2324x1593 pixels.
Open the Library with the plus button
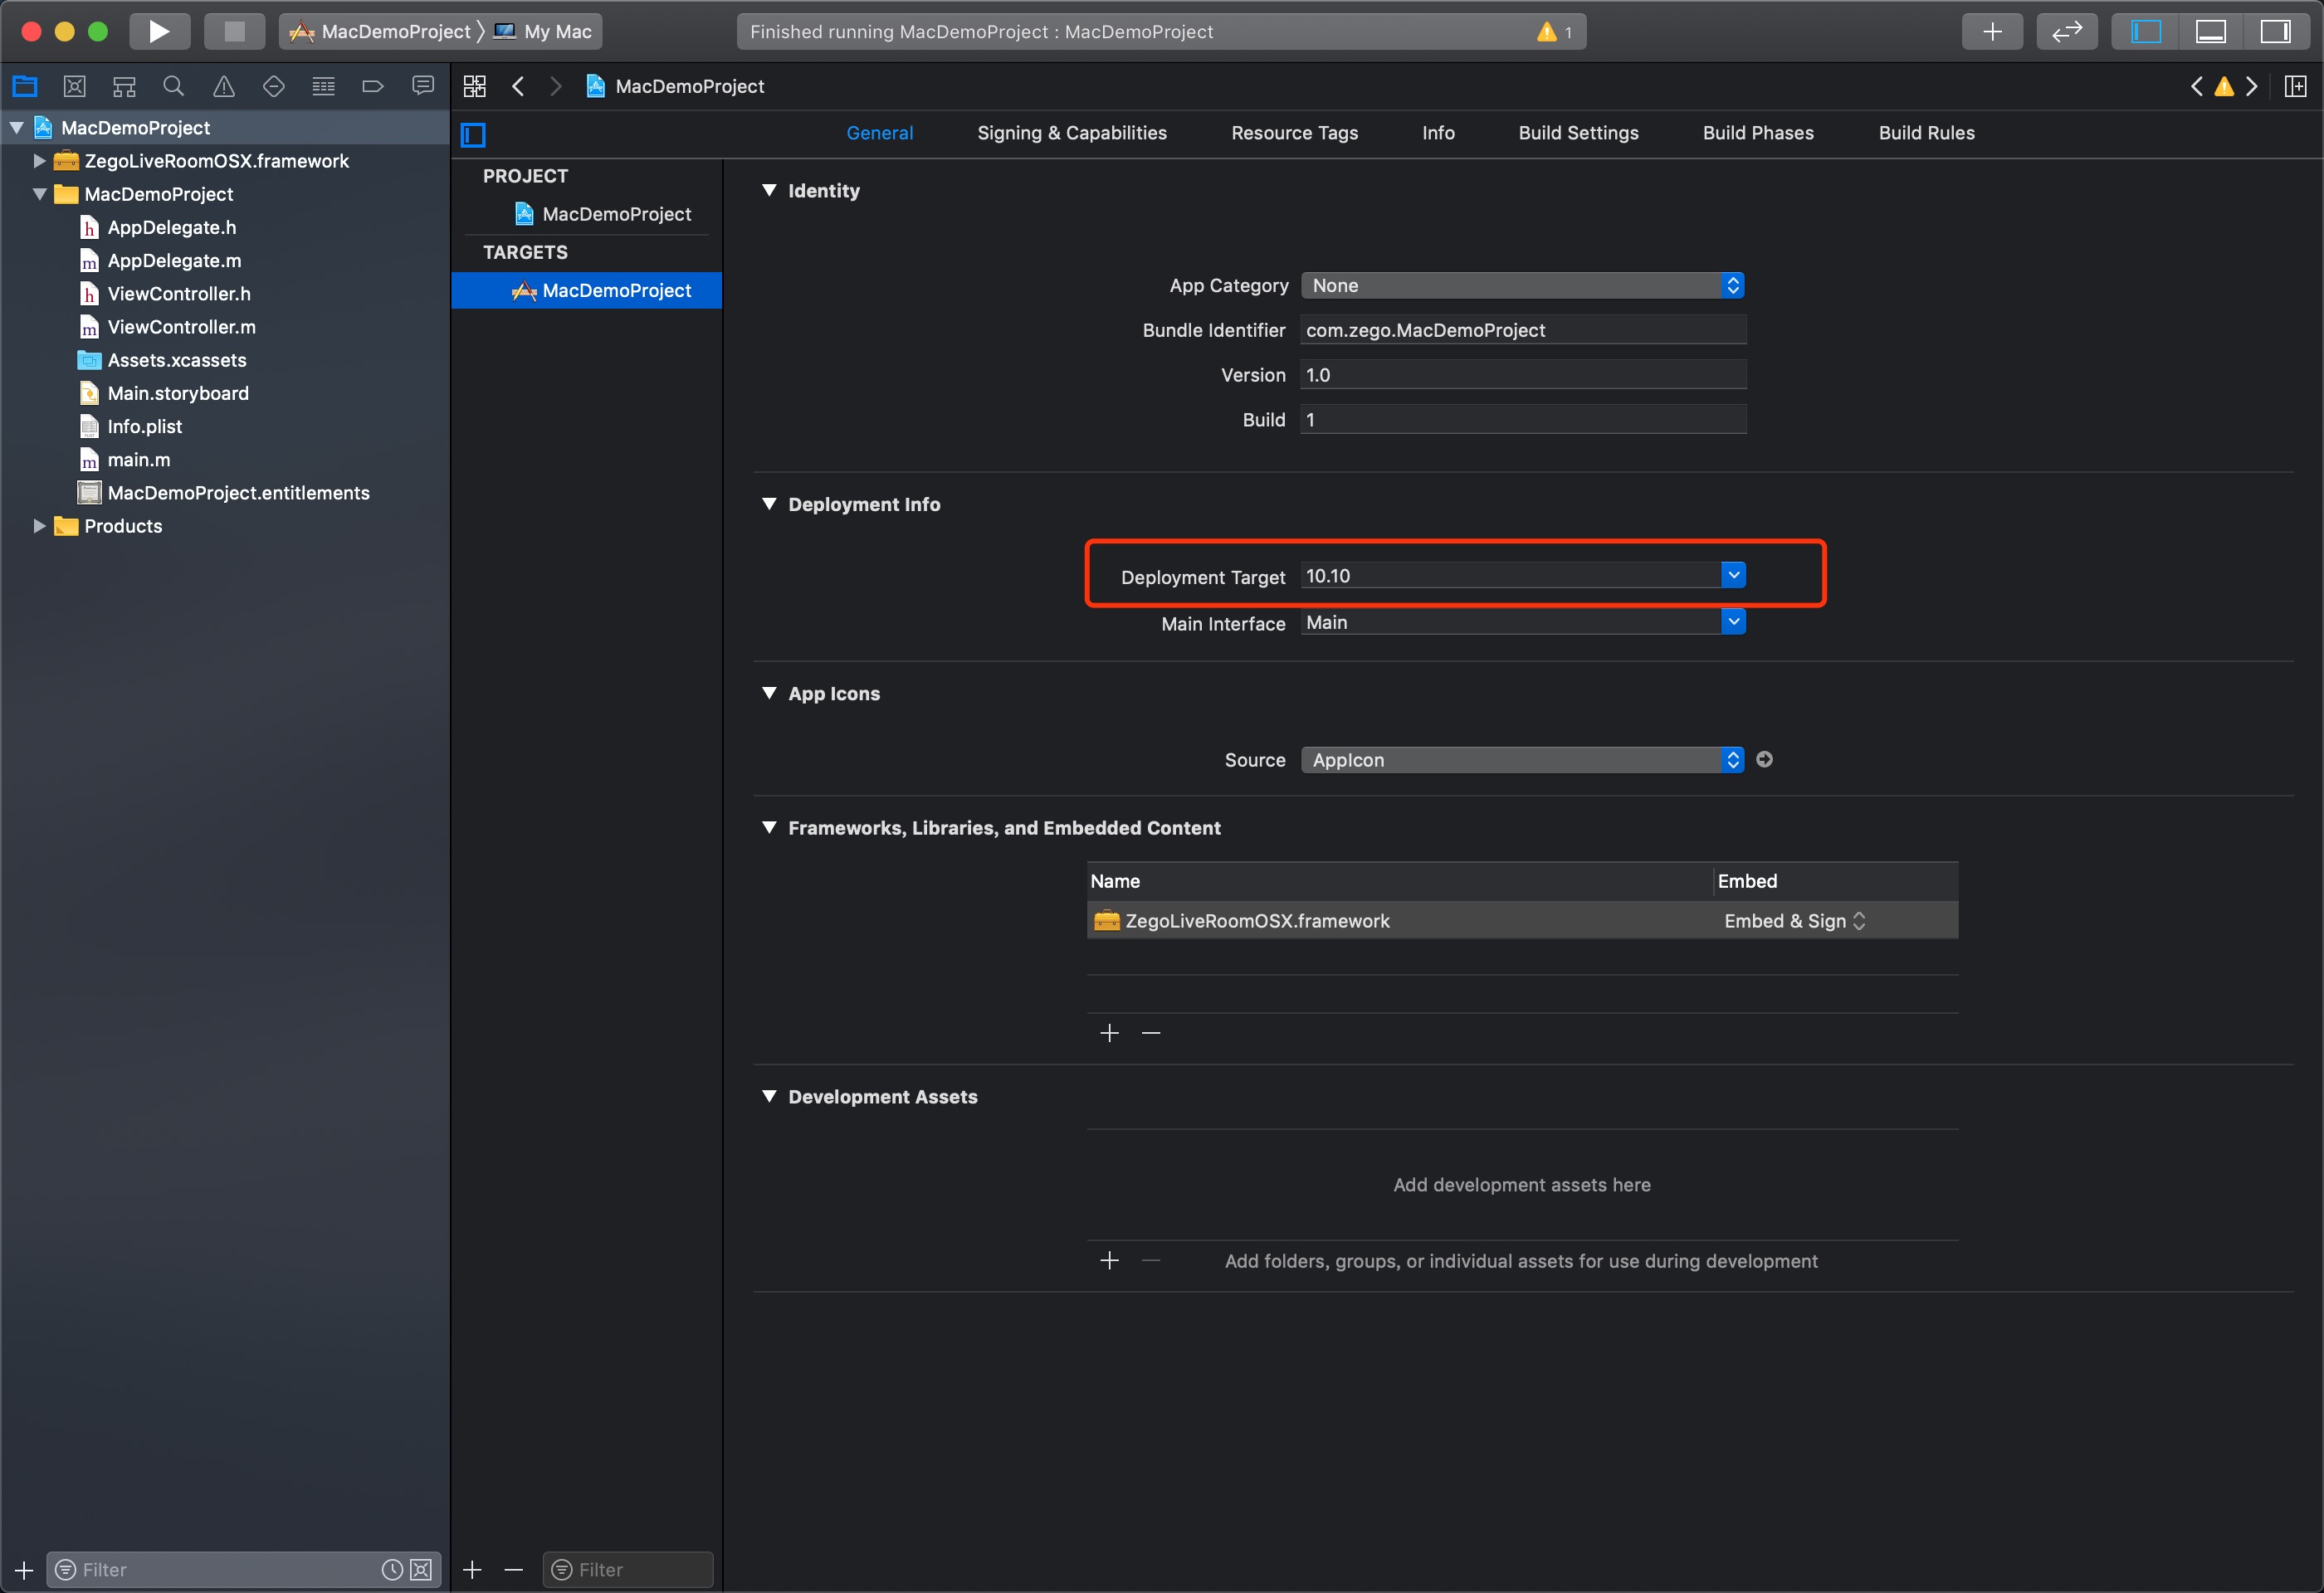(1992, 31)
